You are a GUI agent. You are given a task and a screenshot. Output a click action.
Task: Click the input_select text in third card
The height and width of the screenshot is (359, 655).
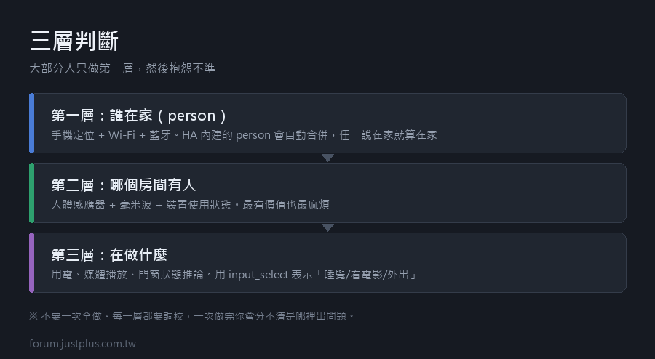(x=258, y=275)
